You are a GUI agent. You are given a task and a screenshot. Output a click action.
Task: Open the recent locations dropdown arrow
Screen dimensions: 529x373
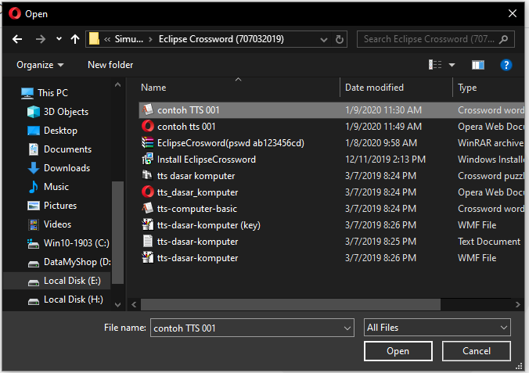[59, 39]
